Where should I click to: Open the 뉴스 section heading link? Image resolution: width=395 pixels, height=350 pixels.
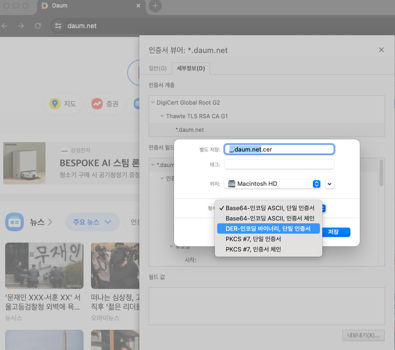41,222
